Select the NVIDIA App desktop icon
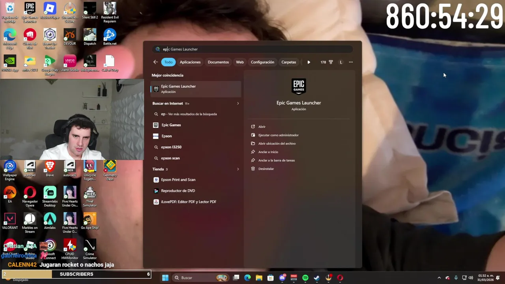 coord(10,64)
